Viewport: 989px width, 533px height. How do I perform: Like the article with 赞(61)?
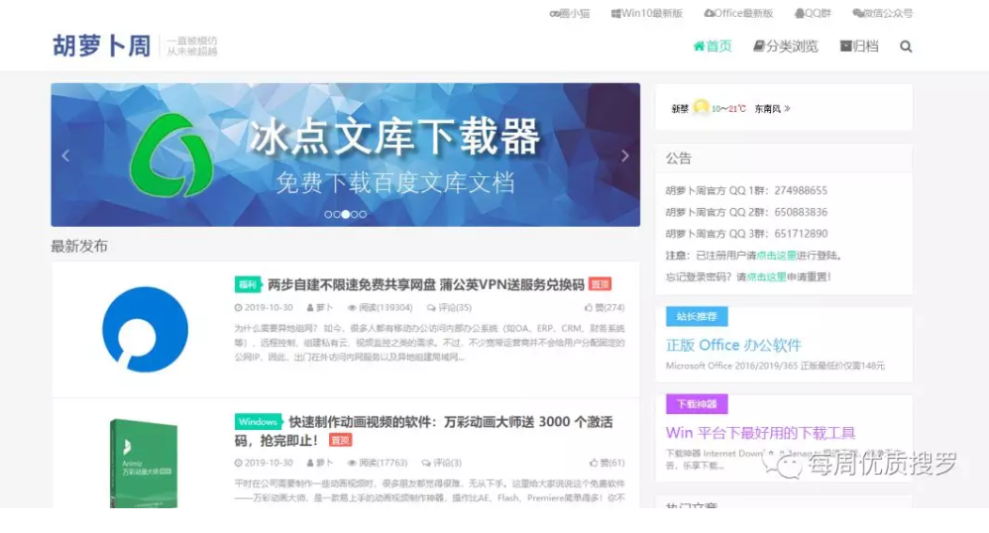pos(606,463)
